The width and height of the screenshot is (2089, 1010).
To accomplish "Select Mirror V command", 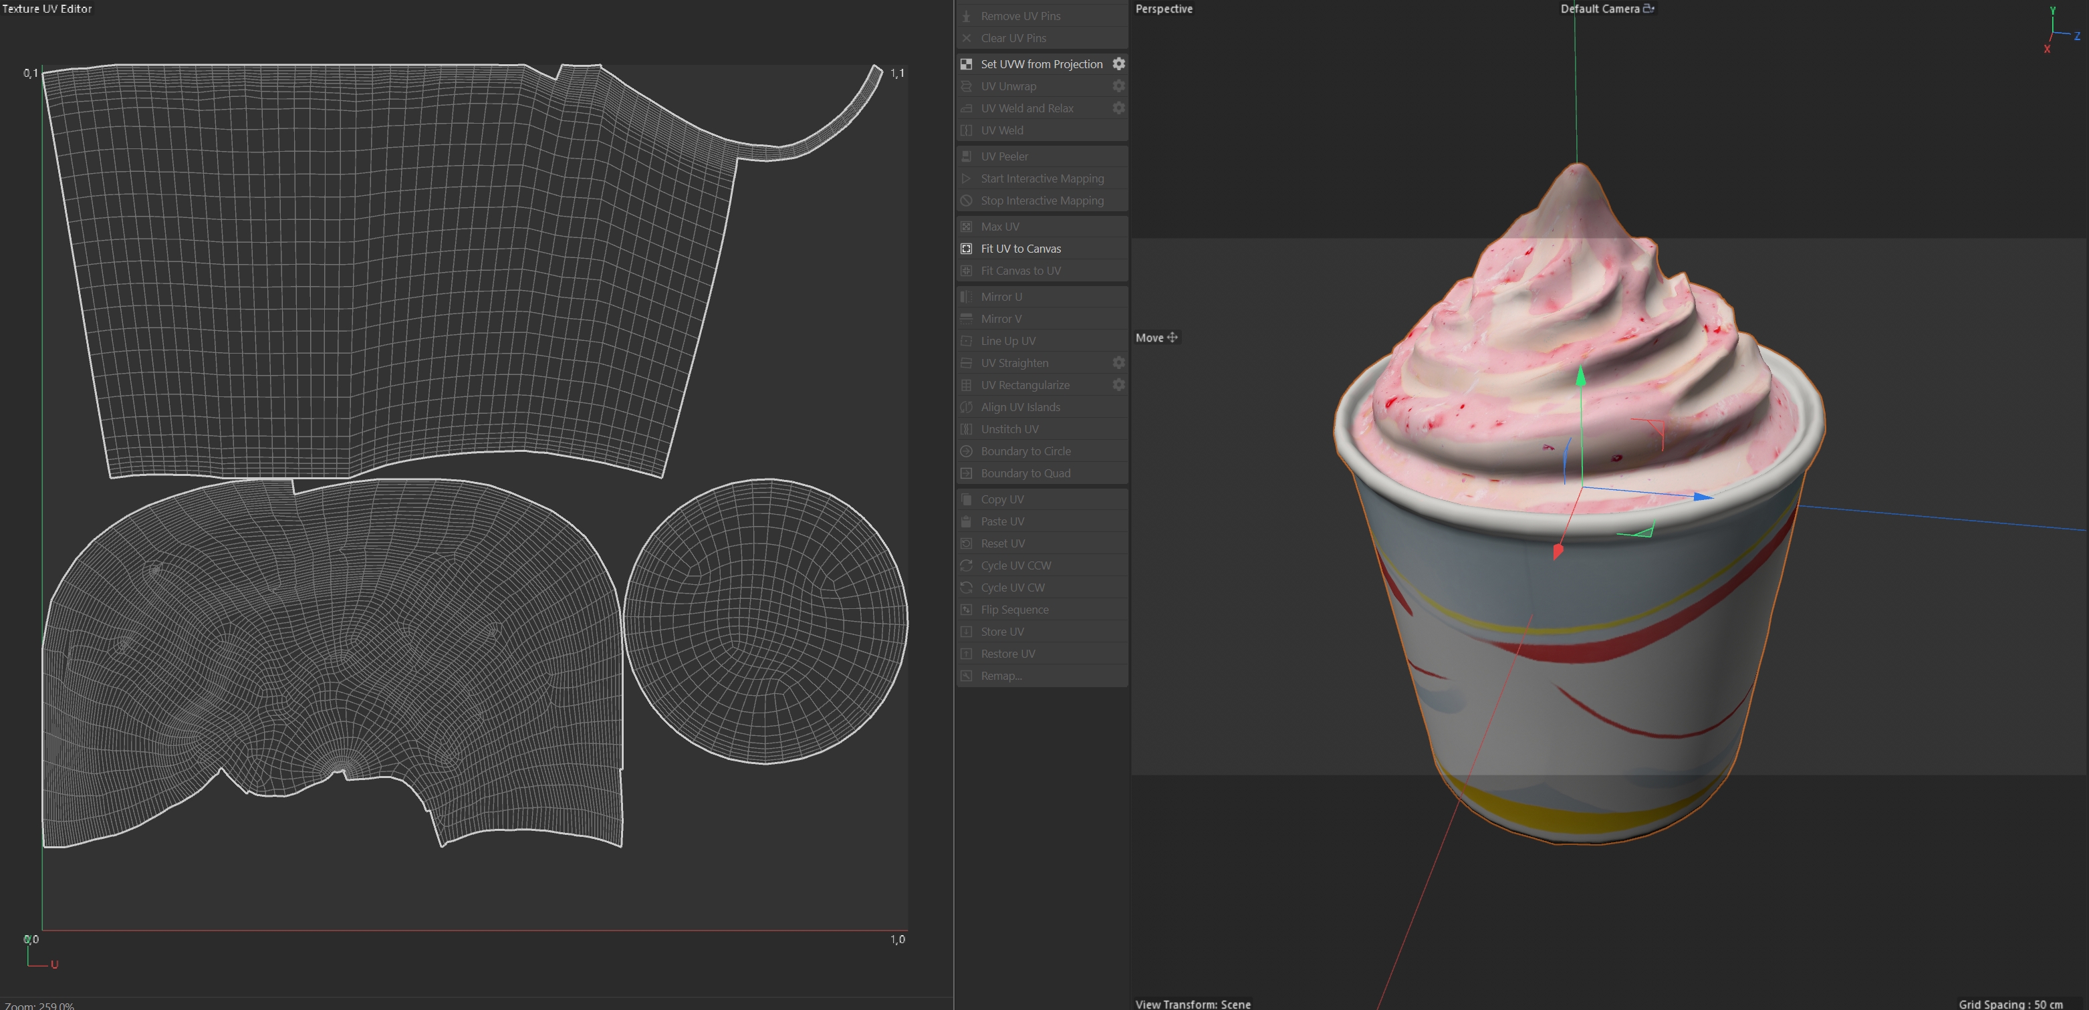I will coord(1001,319).
